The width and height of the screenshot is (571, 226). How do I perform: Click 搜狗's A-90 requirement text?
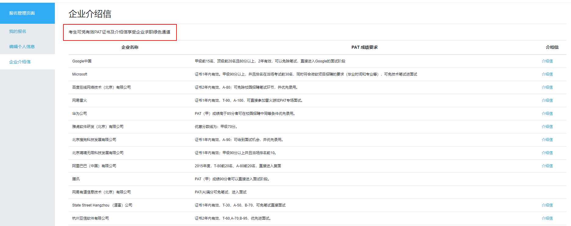(x=240, y=140)
